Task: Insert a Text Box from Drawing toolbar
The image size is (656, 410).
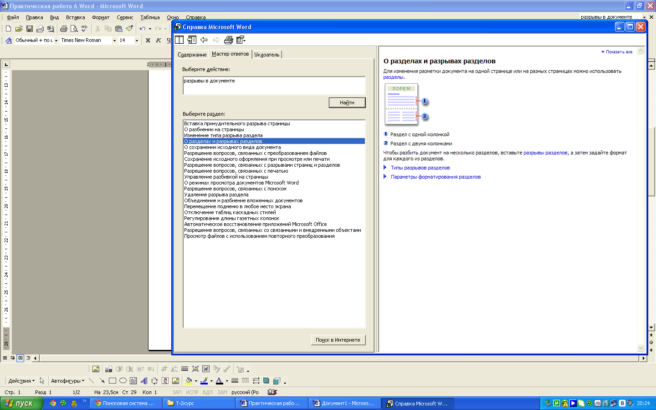Action: [133, 381]
